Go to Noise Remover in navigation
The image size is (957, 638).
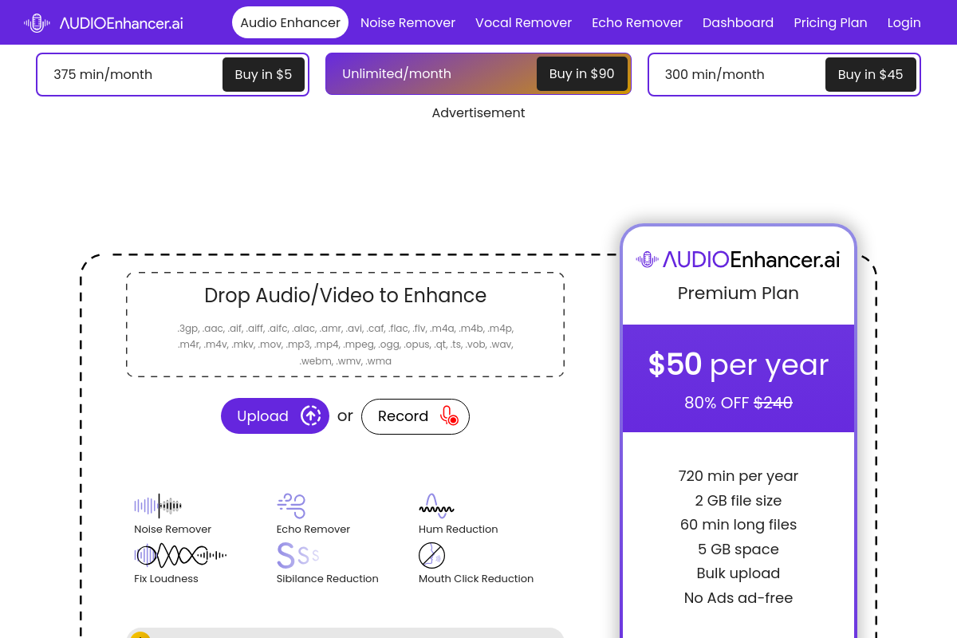408,22
